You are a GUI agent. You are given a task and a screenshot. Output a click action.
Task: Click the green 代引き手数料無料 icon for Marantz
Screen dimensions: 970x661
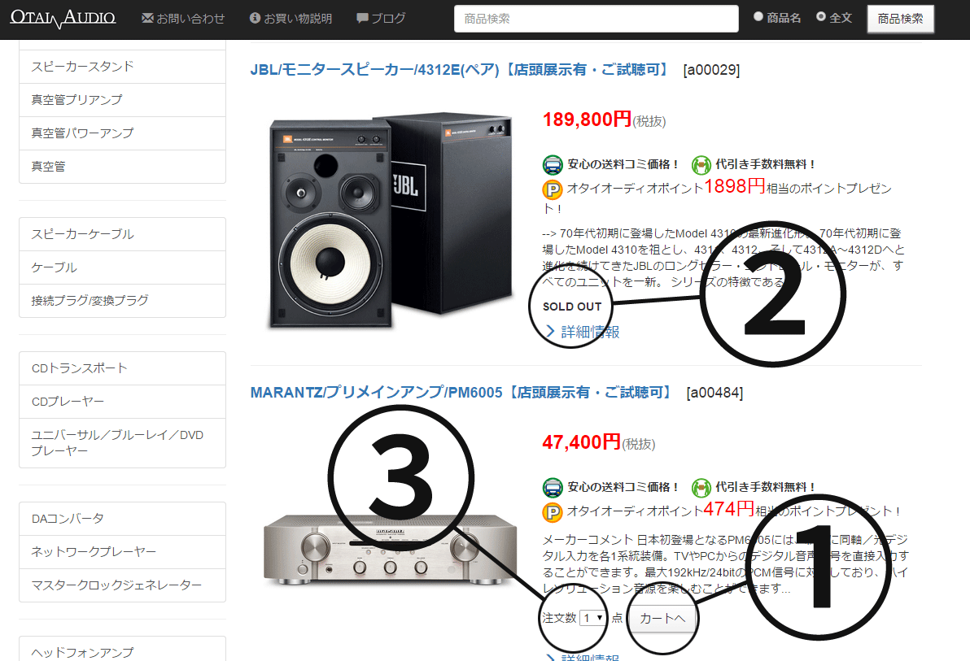point(701,487)
